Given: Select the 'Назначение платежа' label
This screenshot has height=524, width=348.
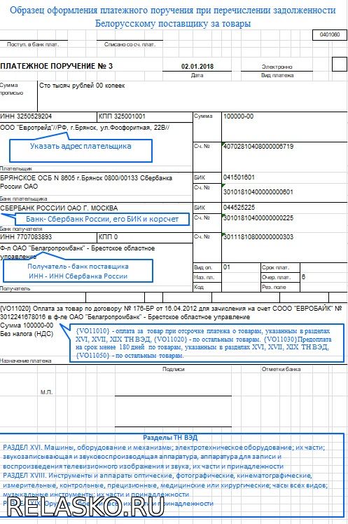Looking at the screenshot, I should coord(26,361).
